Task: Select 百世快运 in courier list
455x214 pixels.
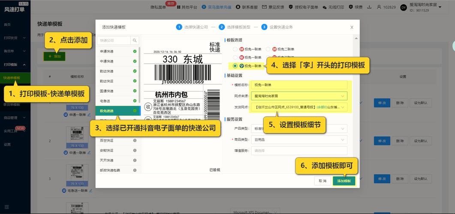Action: (118, 141)
